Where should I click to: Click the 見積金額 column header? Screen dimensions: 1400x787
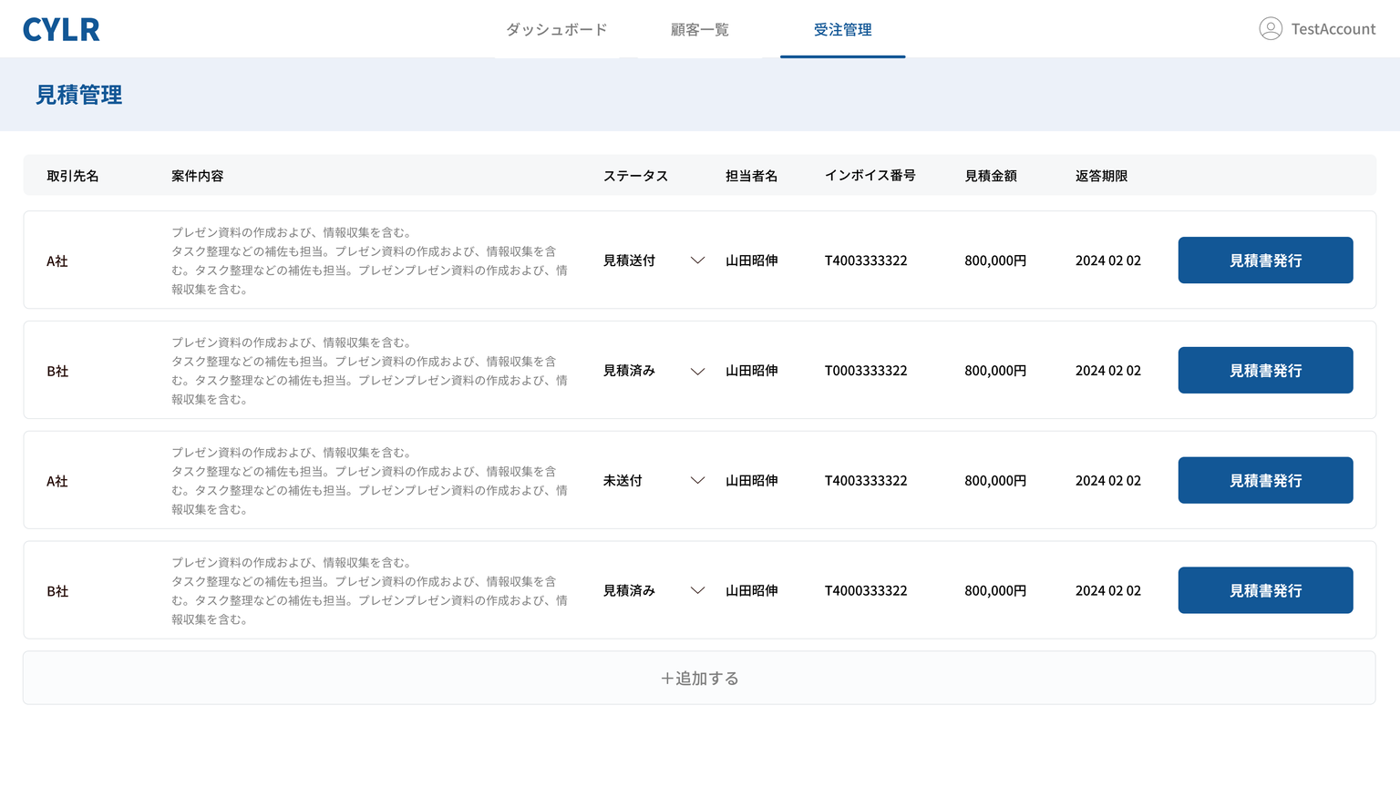(991, 176)
